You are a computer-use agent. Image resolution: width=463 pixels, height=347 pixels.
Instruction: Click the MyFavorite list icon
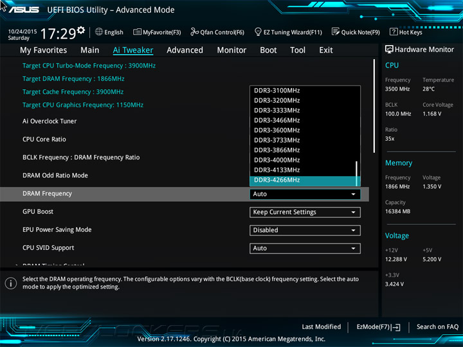[137, 31]
